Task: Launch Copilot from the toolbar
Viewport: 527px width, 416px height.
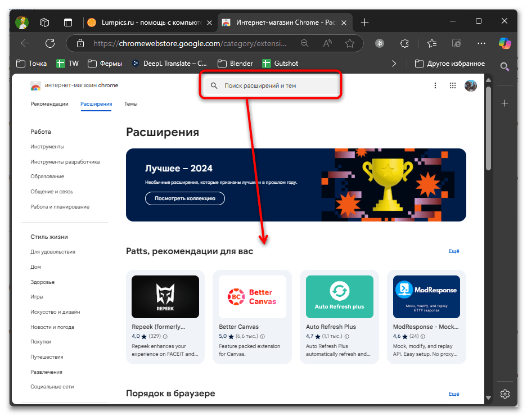Action: tap(505, 43)
